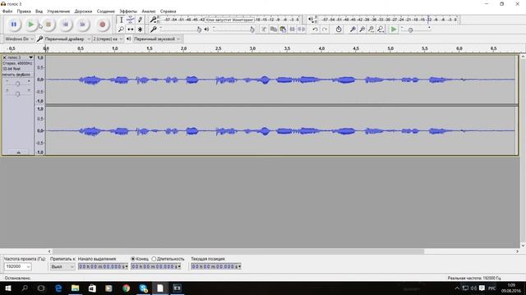The width and height of the screenshot is (526, 295).
Task: Select the Selection (I-beam) tool
Action: pos(121,20)
